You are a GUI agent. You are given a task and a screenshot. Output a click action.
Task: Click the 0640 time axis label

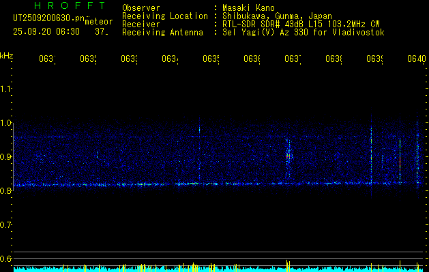pos(417,58)
